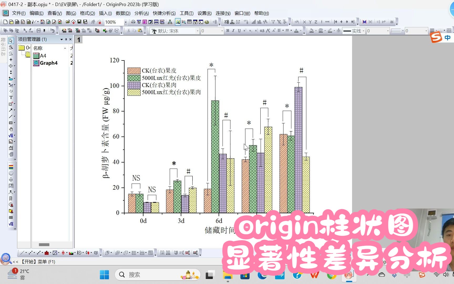Click the purple CK果肉 legend swatch
The height and width of the screenshot is (284, 454).
134,85
